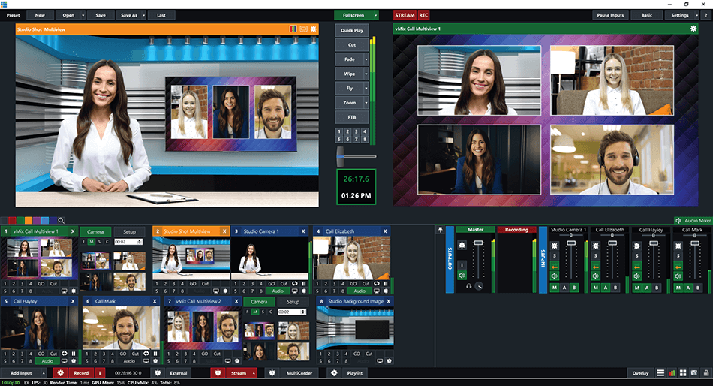This screenshot has width=713, height=386.
Task: Click the padlock icon in bottom right corner
Action: pos(706,372)
